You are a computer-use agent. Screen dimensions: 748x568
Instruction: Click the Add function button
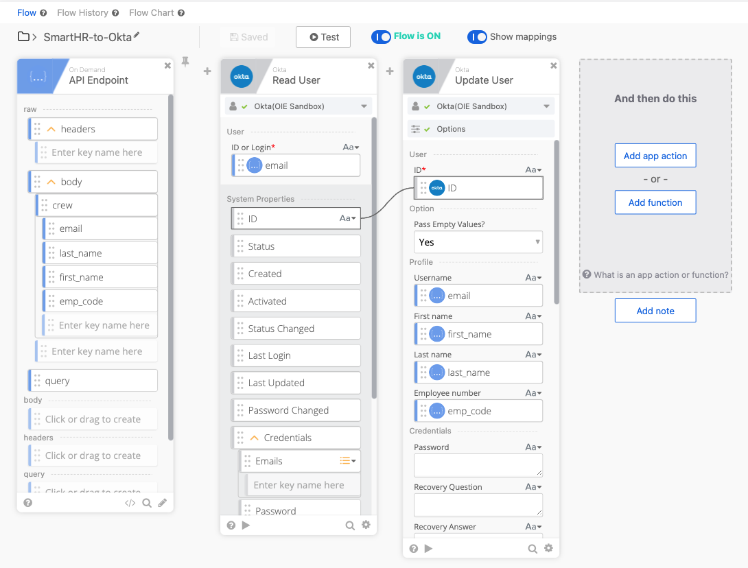tap(655, 202)
